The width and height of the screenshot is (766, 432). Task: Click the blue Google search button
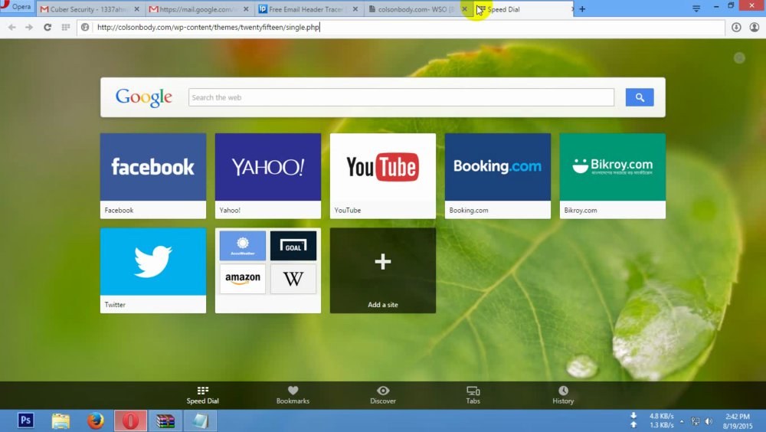click(640, 97)
